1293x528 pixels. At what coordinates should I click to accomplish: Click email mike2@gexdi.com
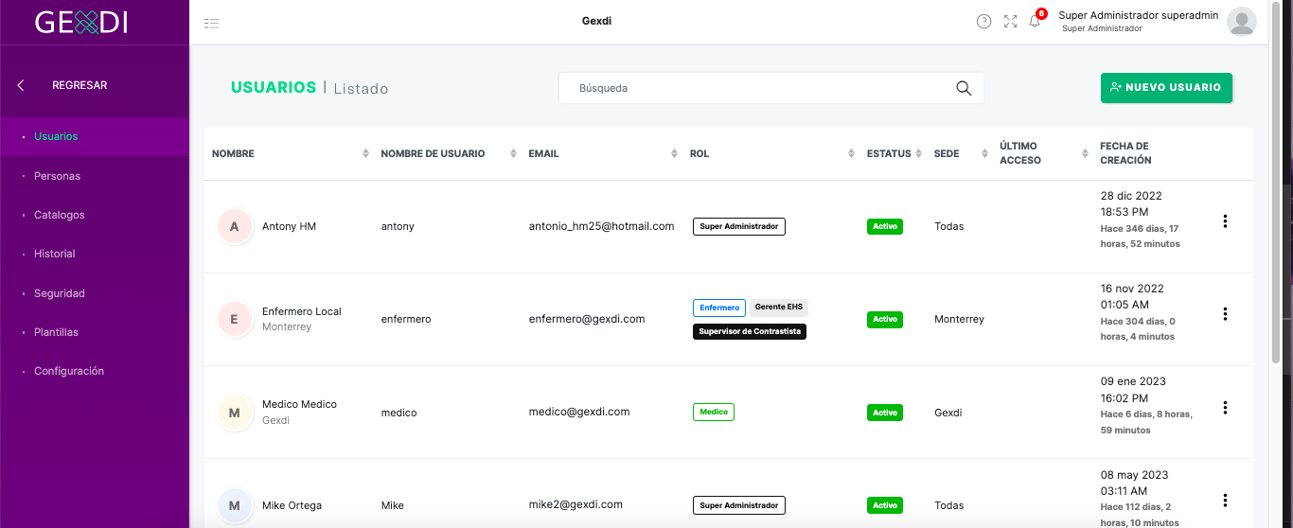[576, 504]
